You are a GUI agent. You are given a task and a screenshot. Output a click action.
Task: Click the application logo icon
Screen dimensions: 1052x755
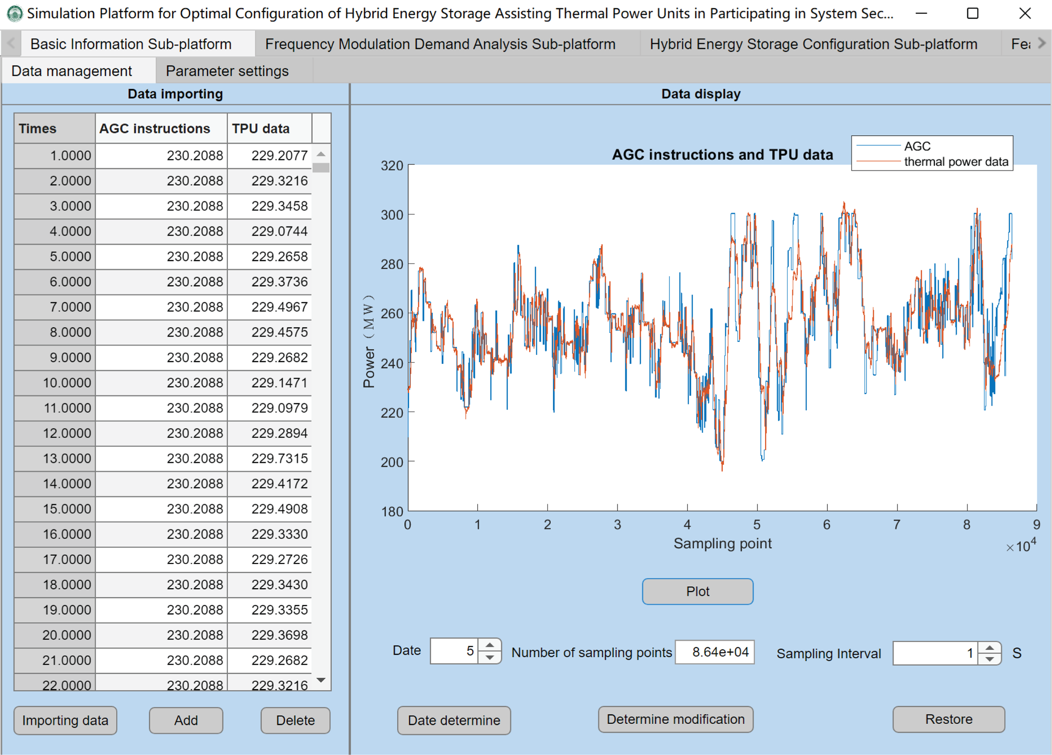[15, 13]
